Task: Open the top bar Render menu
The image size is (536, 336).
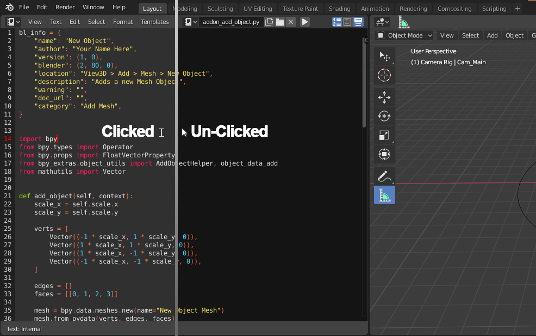Action: (65, 7)
